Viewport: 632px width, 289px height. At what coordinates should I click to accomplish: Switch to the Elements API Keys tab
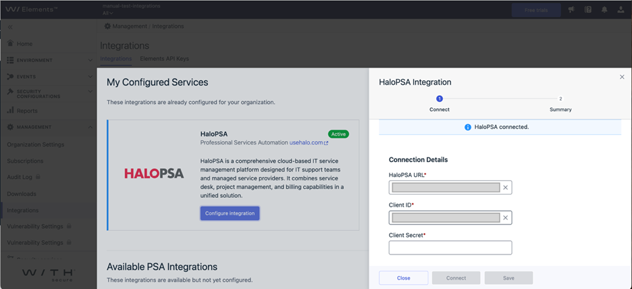[x=165, y=59]
